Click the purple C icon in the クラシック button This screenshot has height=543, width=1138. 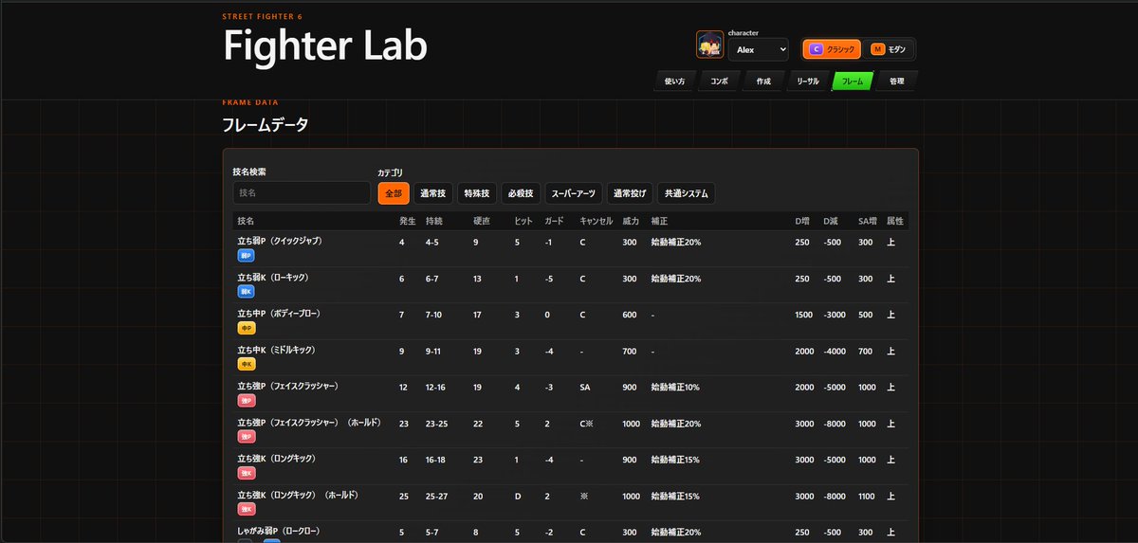tap(817, 49)
